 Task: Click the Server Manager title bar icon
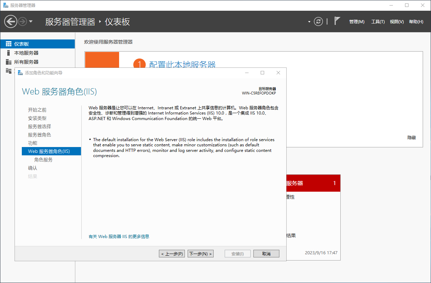pos(6,5)
